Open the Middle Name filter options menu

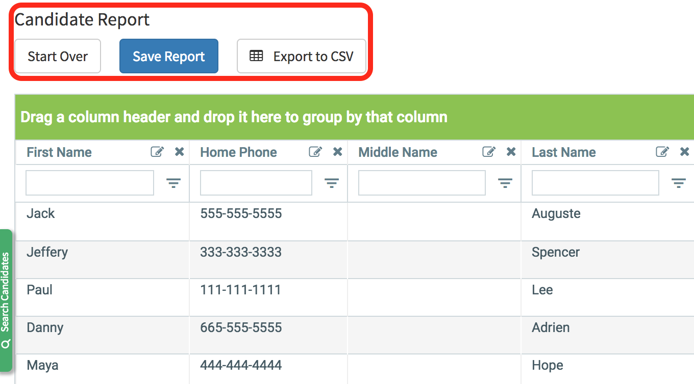pyautogui.click(x=505, y=183)
